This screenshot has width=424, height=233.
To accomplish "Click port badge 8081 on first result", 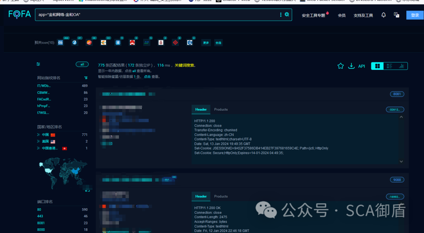I will coord(397,94).
